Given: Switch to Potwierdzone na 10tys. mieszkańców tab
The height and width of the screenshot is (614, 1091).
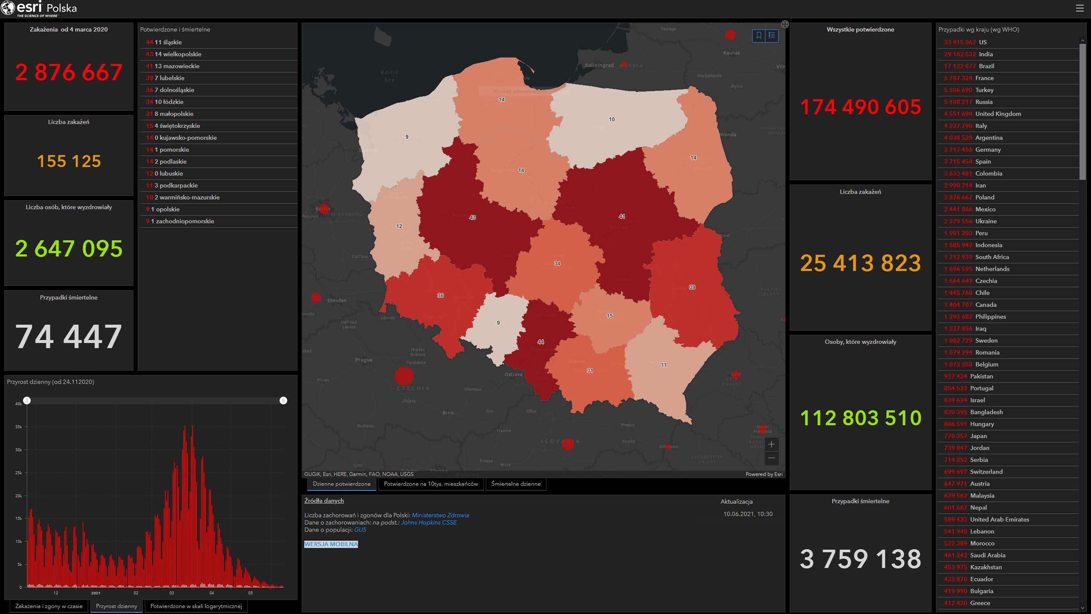Looking at the screenshot, I should point(431,484).
